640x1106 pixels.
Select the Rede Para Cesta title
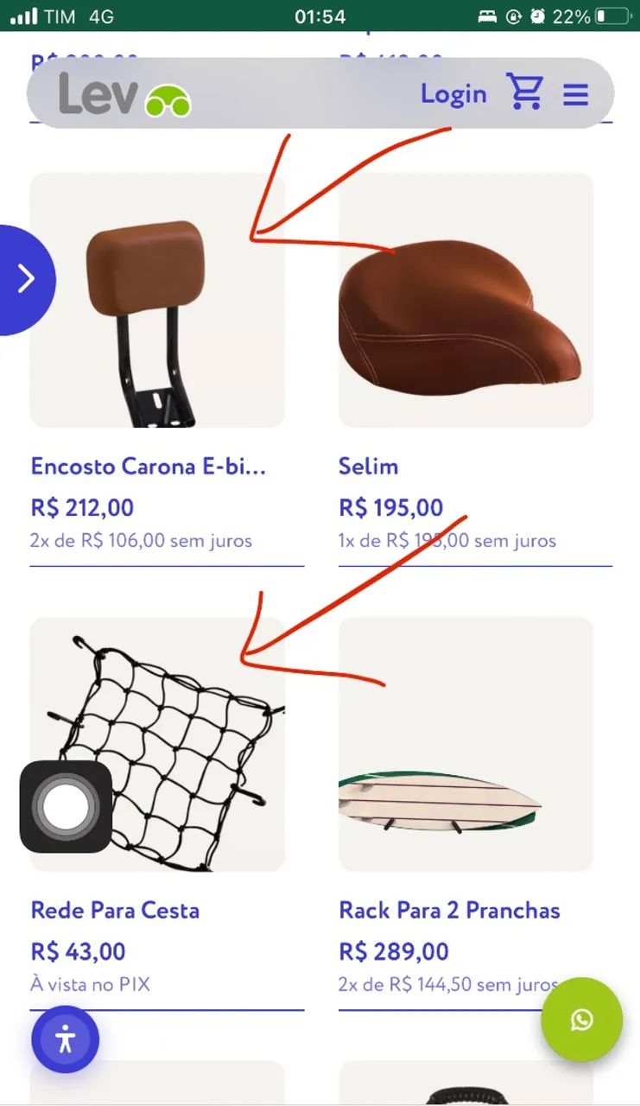pos(115,910)
